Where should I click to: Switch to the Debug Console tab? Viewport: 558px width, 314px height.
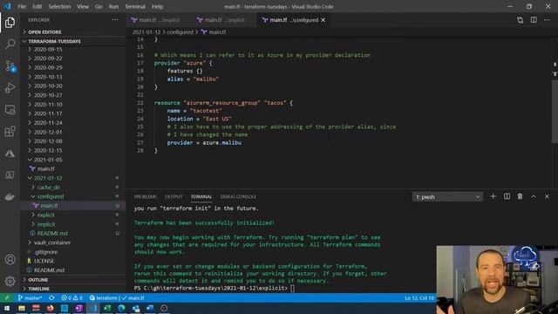(238, 196)
